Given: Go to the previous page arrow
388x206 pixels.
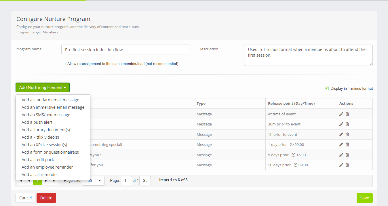Looking at the screenshot, I should [x=29, y=181].
